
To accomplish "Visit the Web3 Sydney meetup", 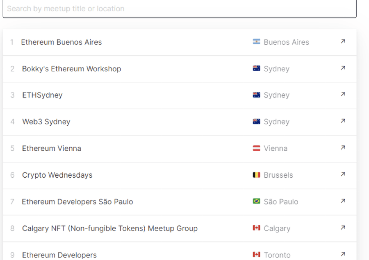I will tap(46, 122).
